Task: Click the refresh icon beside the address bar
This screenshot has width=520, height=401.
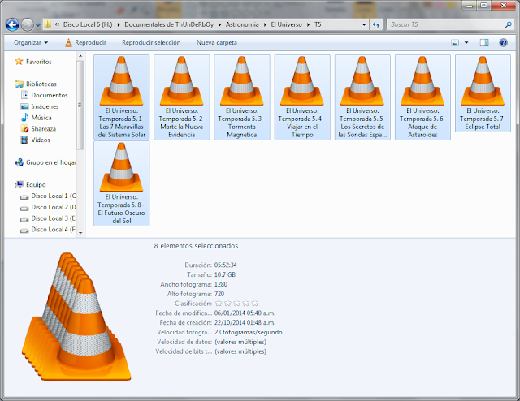Action: [376, 24]
